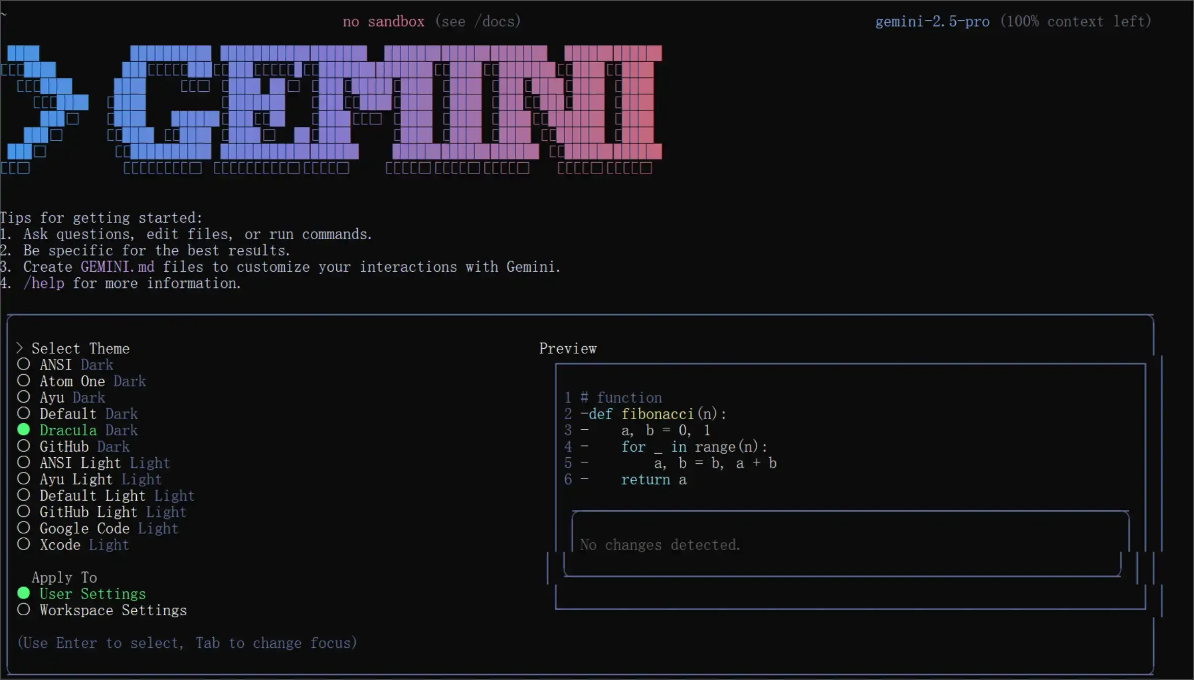Select the ANSI Dark theme radio button
The height and width of the screenshot is (680, 1194).
(23, 364)
